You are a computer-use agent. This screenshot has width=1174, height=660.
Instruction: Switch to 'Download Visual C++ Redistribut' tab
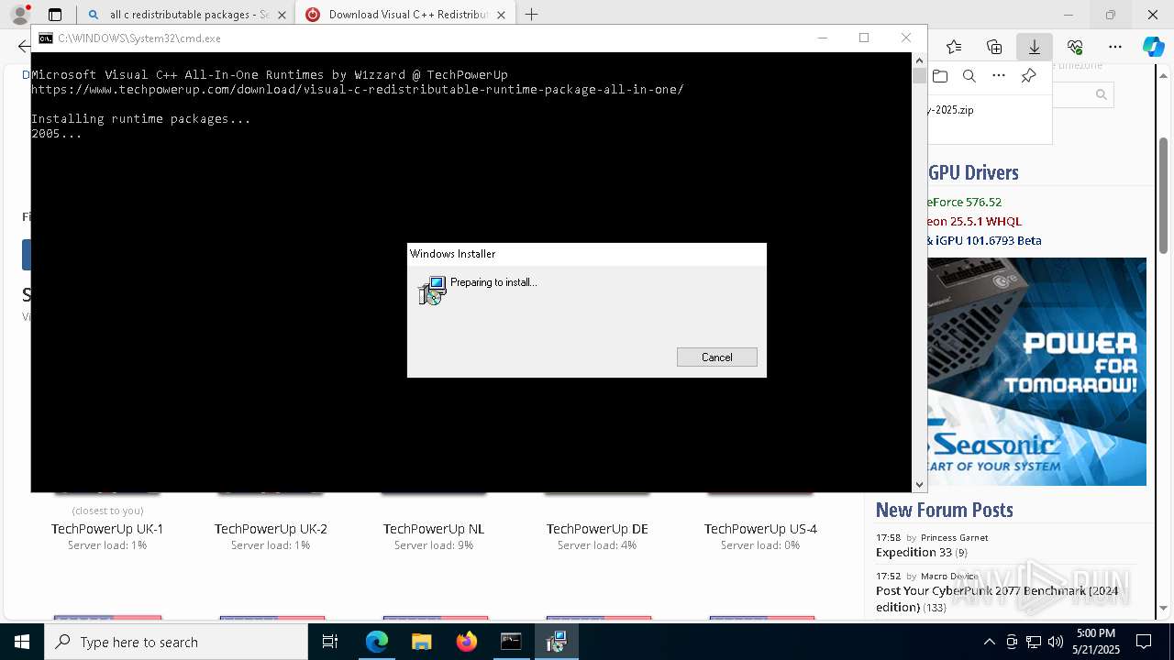pos(404,15)
